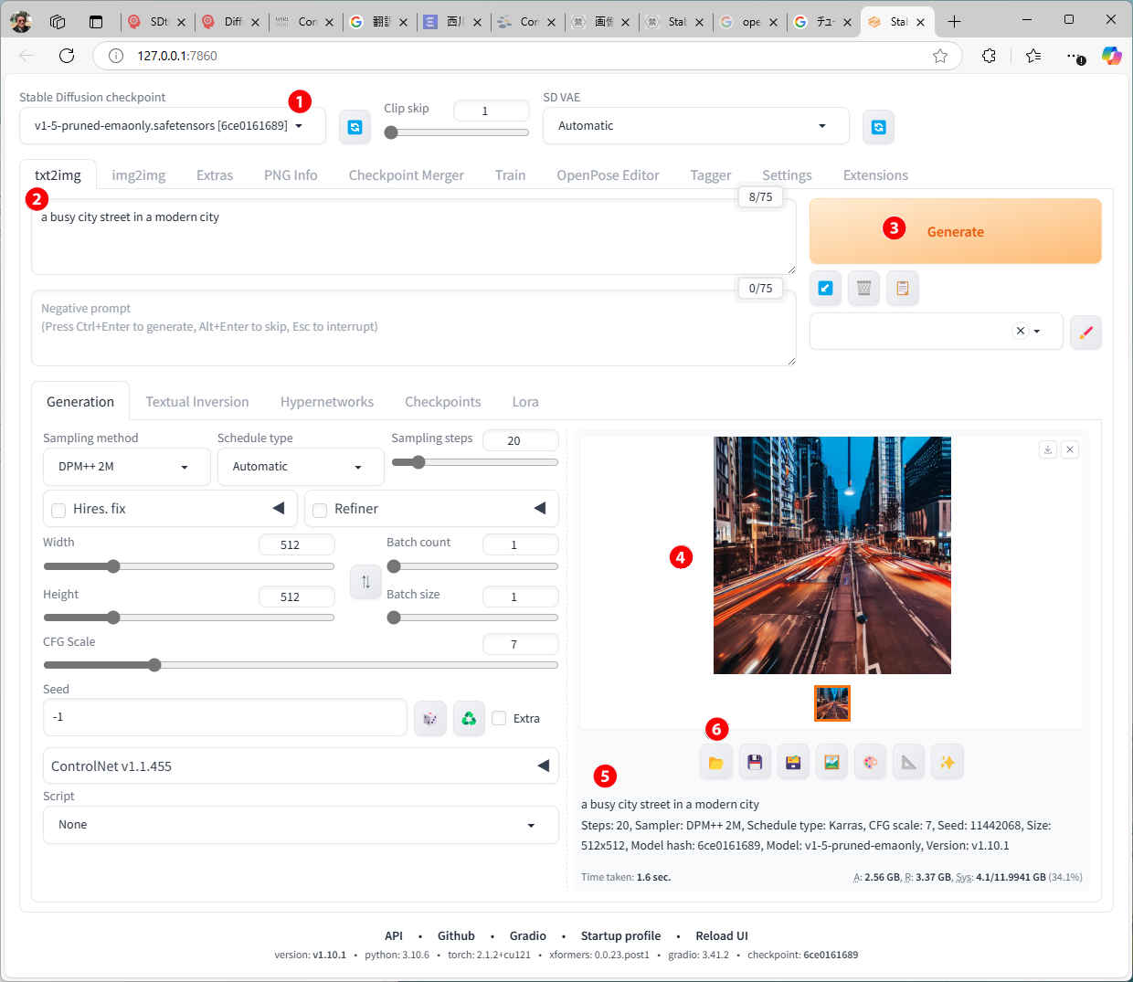
Task: Switch to the img2img tab
Action: [138, 175]
